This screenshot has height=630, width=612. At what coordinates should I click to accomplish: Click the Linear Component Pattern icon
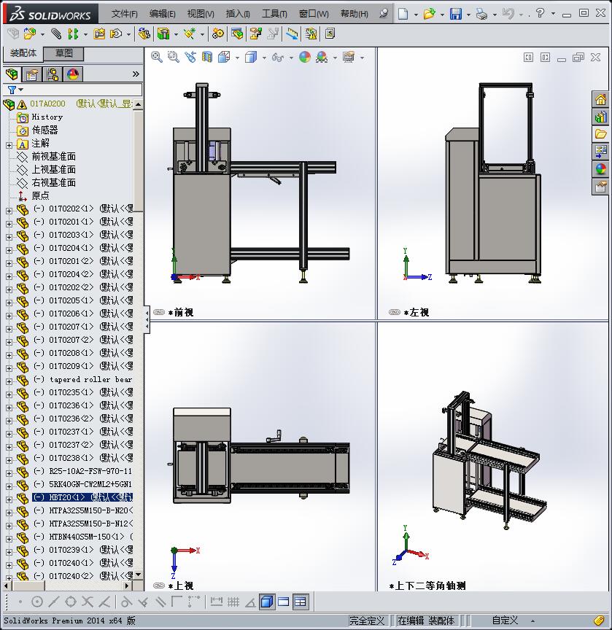tap(73, 34)
